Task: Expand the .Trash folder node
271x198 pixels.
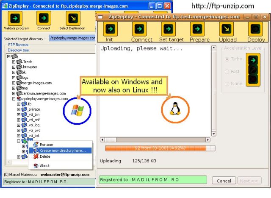Action: tap(14, 62)
